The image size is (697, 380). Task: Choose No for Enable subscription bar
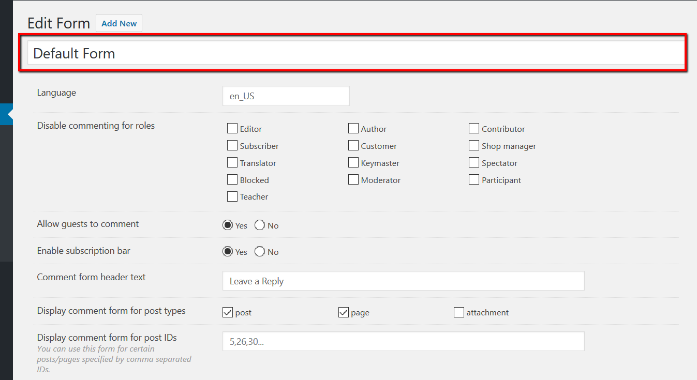click(x=260, y=252)
